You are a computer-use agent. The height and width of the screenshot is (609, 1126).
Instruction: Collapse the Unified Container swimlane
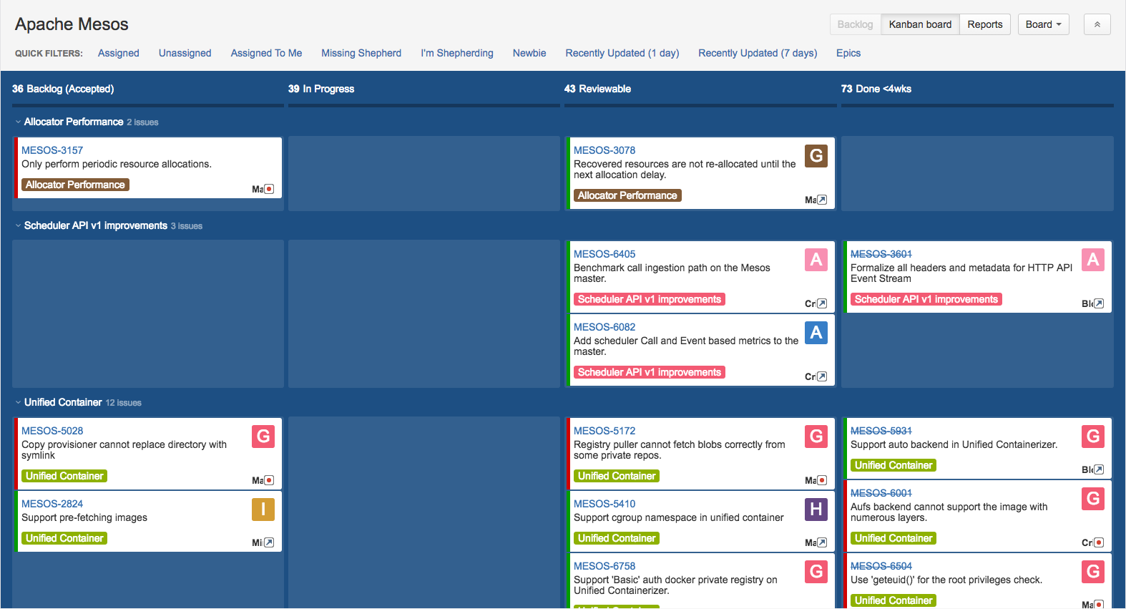(x=19, y=403)
